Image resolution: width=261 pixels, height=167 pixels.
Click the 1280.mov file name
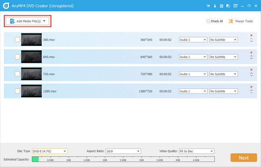point(50,91)
